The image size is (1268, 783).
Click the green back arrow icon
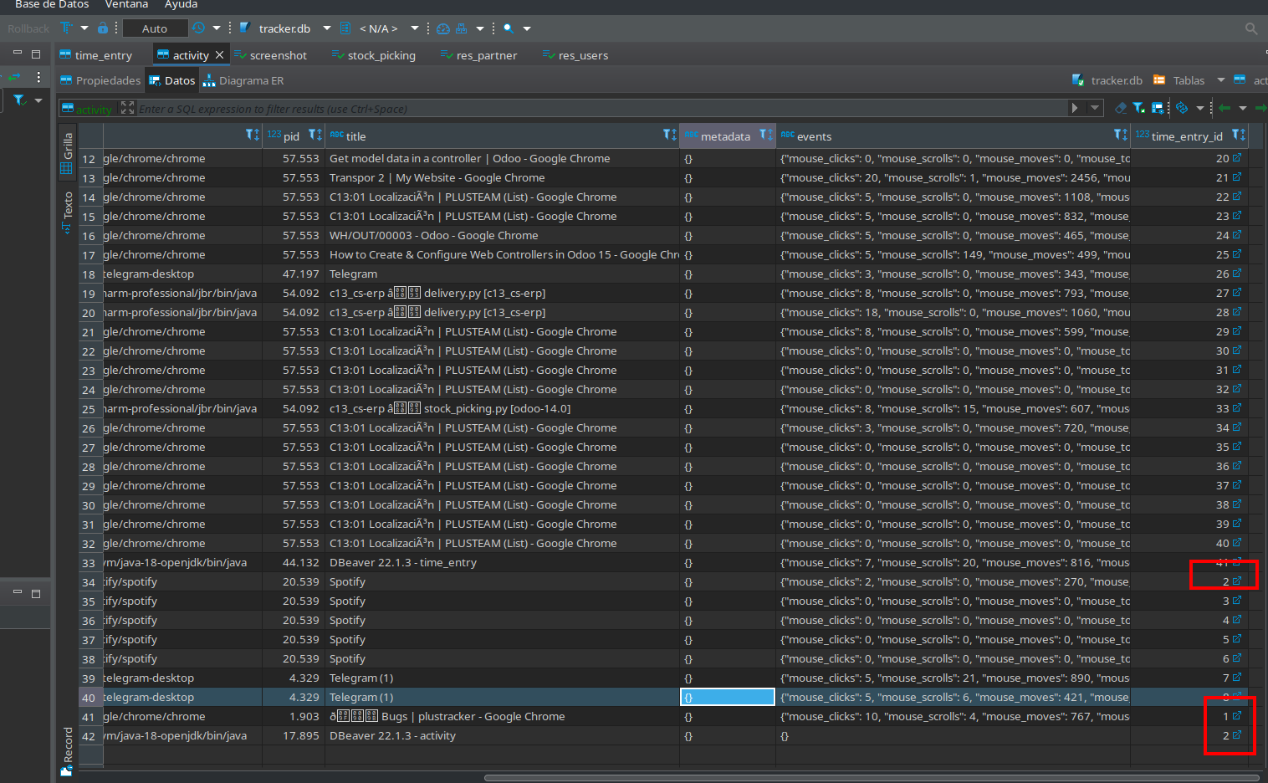[1225, 108]
